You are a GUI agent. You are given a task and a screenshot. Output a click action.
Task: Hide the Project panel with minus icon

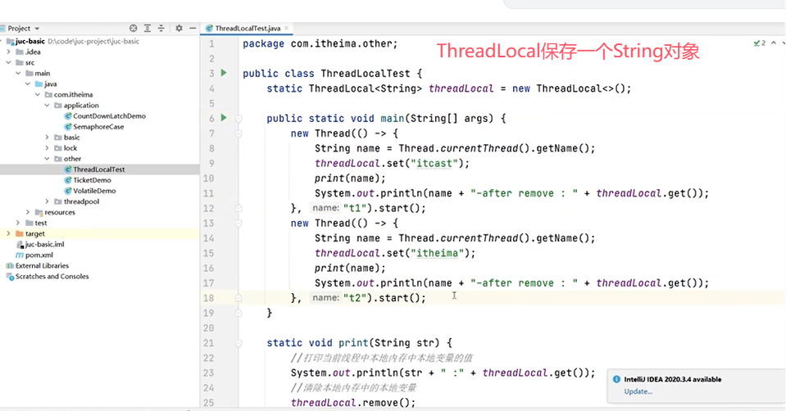pos(193,29)
